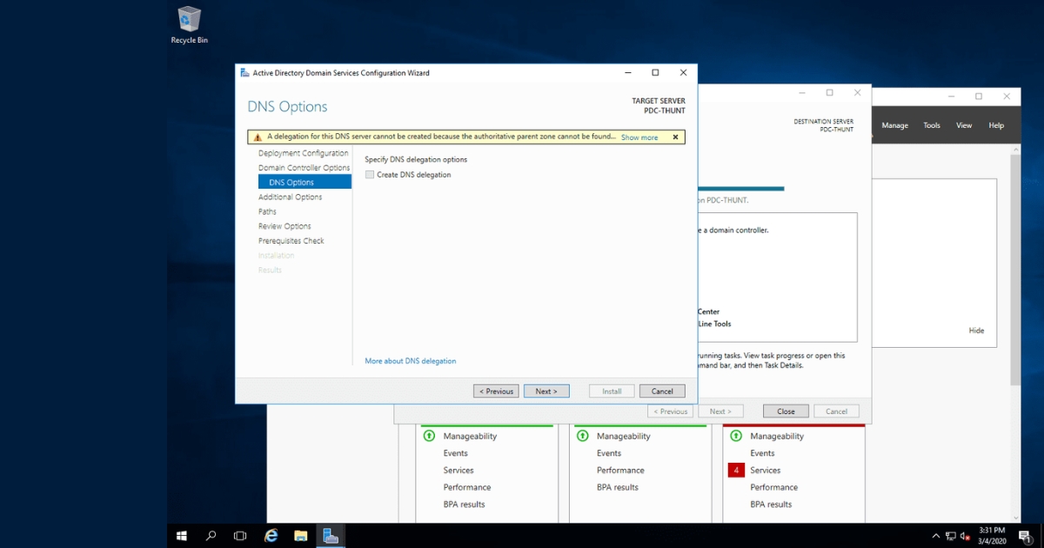This screenshot has width=1044, height=548.
Task: Open the network status icon in system tray
Action: [x=951, y=536]
